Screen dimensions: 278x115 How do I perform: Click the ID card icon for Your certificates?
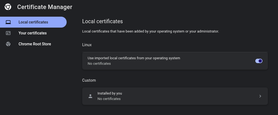coord(8,33)
